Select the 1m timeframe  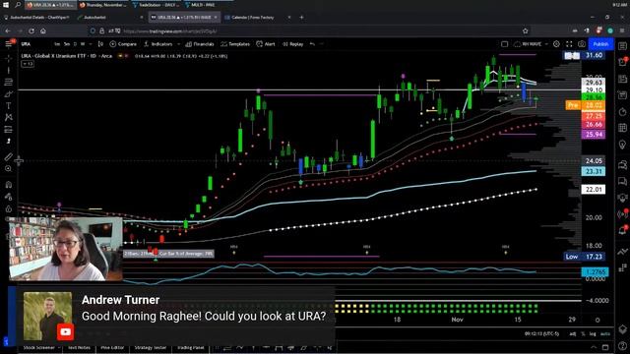coord(57,44)
